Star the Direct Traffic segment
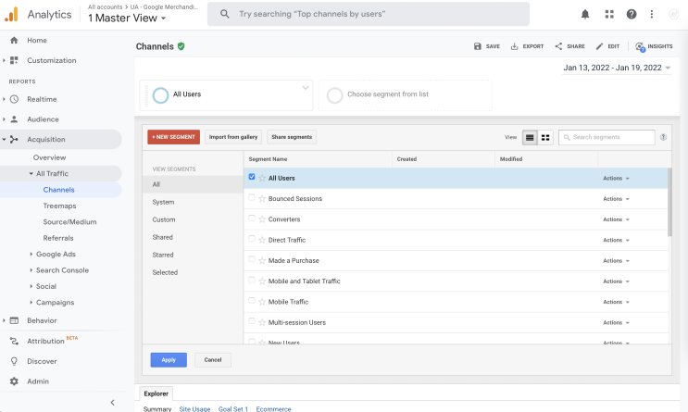Screen dimensions: 688x412 click(x=262, y=240)
